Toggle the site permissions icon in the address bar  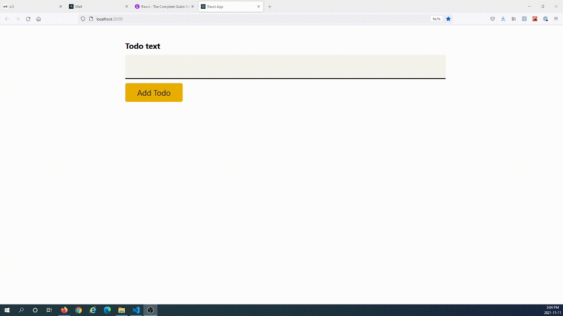91,19
